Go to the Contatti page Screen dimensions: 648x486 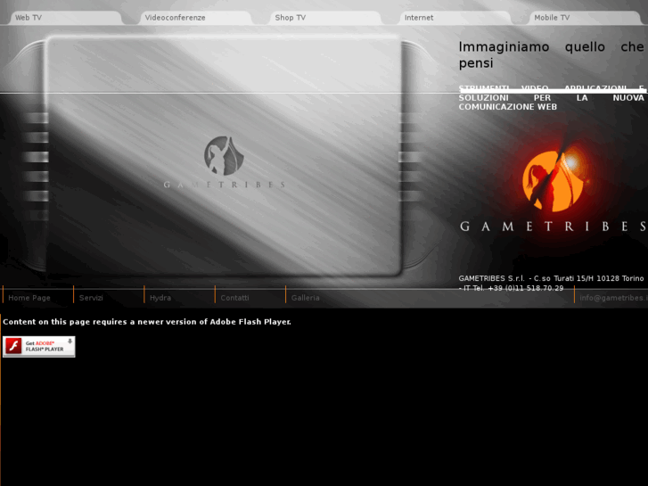pos(234,298)
